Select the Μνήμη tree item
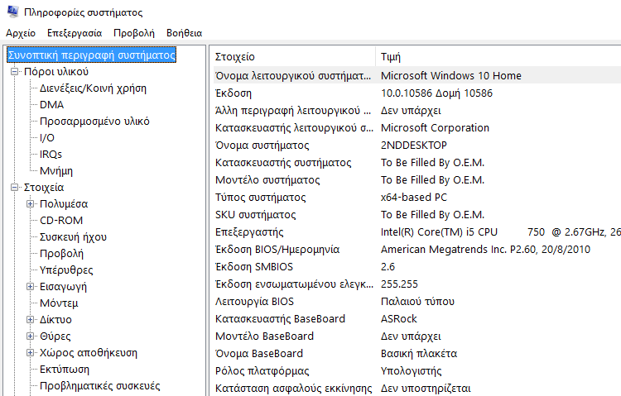621x396 pixels. point(56,171)
